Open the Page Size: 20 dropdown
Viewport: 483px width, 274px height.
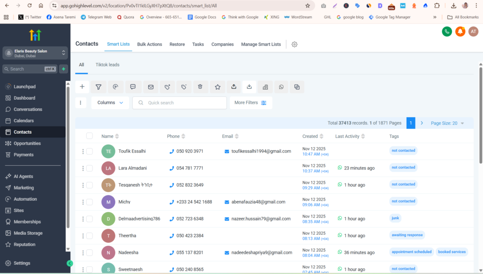tap(447, 123)
